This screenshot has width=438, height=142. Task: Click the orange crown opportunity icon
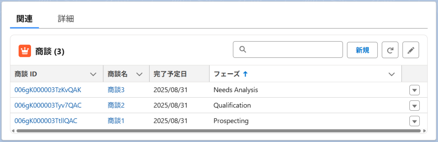tap(25, 51)
